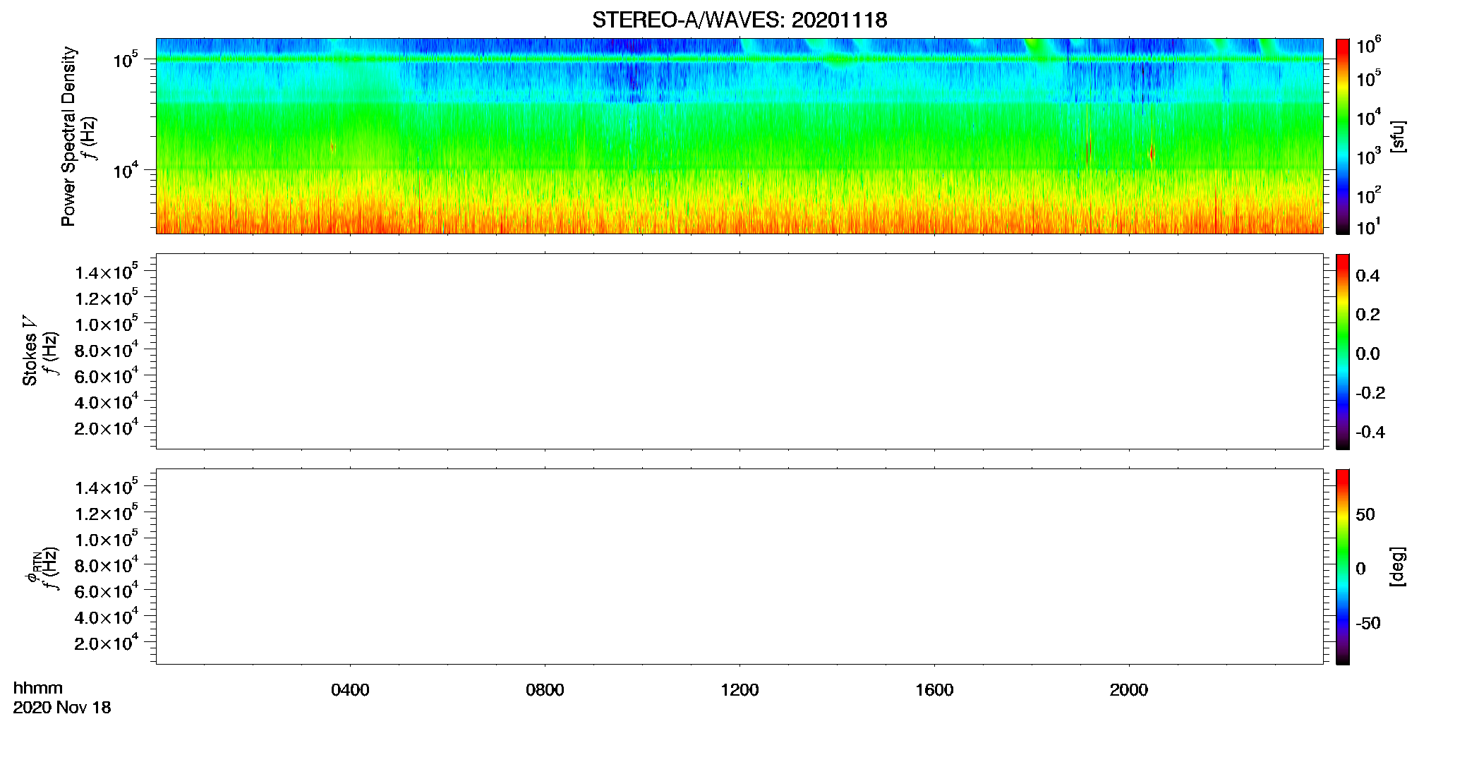This screenshot has width=1479, height=762.
Task: Click the 2020 Nov 18 date label
Action: tap(62, 708)
